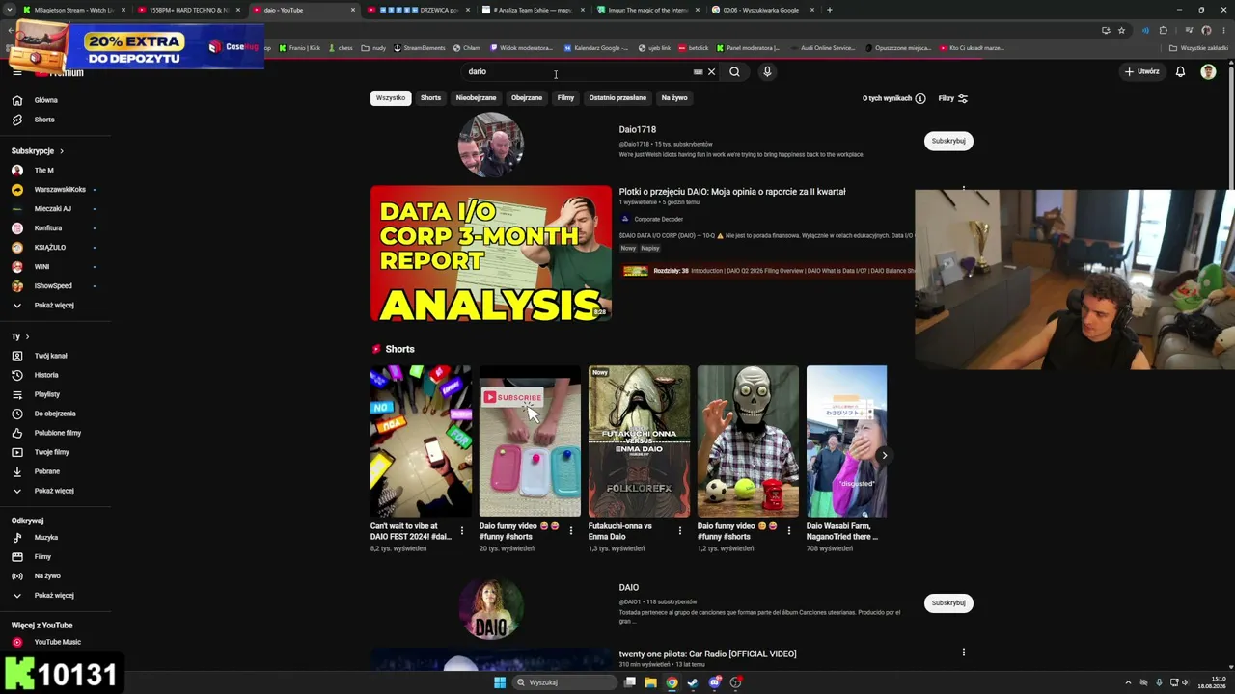Open Playlisty in the sidebar
The image size is (1235, 694).
(46, 394)
